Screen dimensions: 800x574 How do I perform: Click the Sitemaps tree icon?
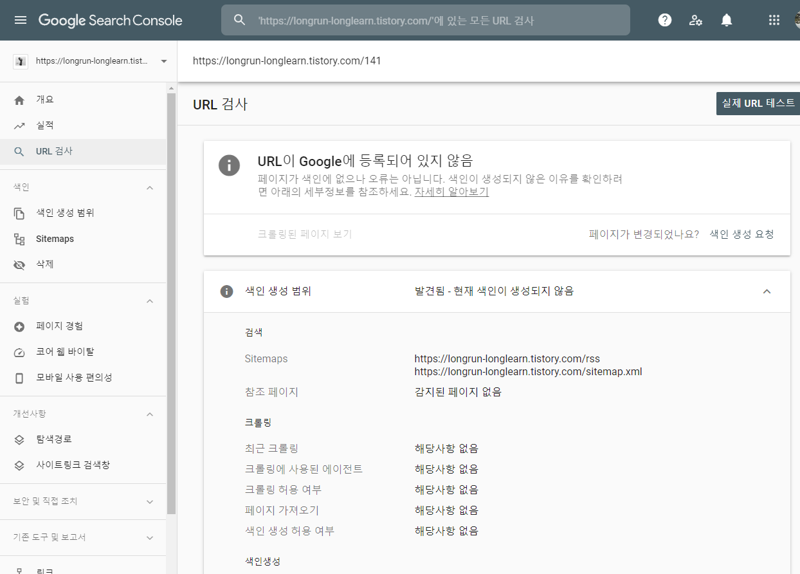(x=19, y=239)
